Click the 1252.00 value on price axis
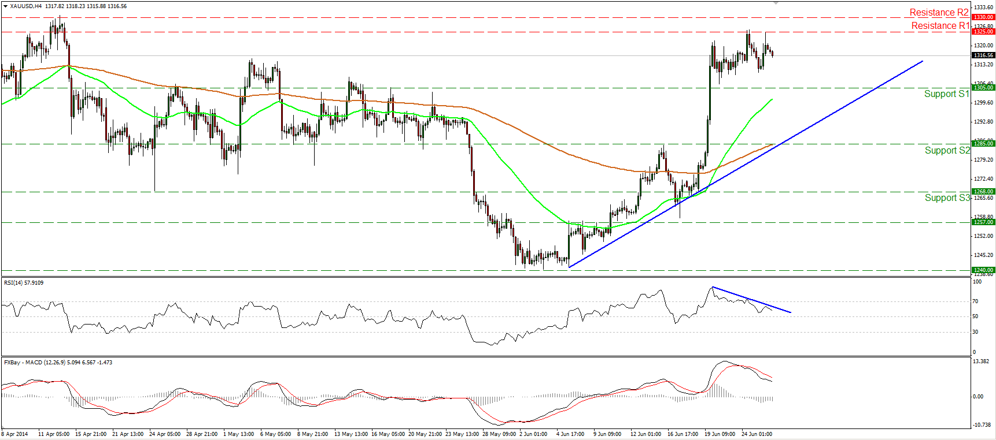 click(984, 236)
